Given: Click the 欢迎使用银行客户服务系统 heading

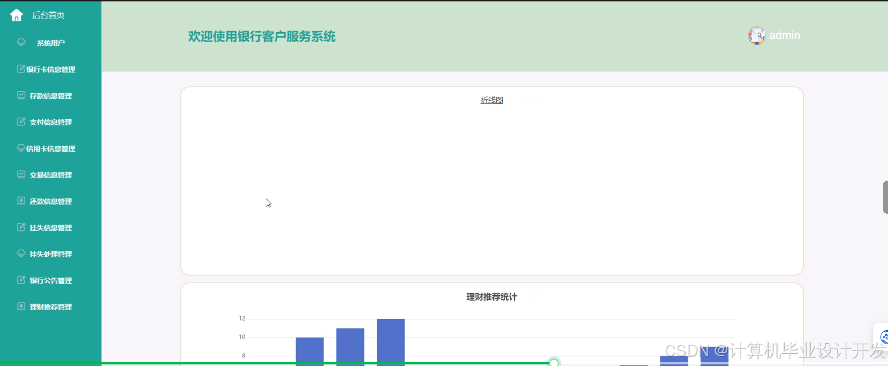Looking at the screenshot, I should (262, 36).
